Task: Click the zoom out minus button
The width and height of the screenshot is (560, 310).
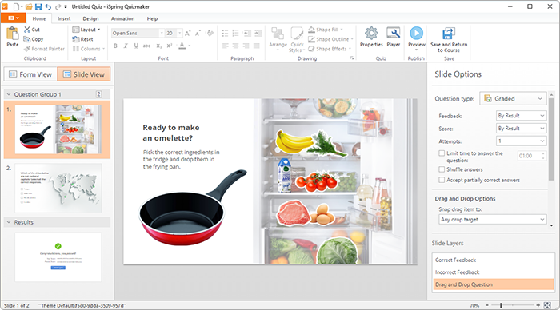Action: pyautogui.click(x=486, y=305)
